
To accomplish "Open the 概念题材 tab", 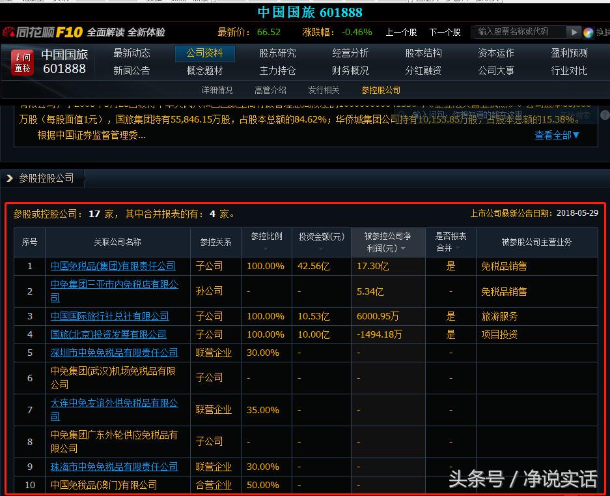I will coord(204,70).
